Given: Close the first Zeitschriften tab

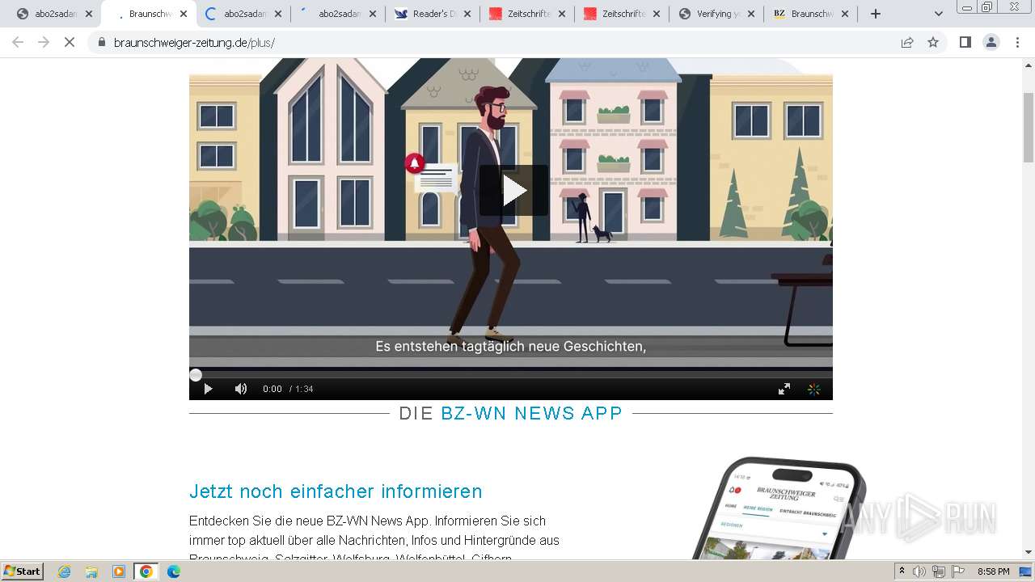Looking at the screenshot, I should pos(562,14).
